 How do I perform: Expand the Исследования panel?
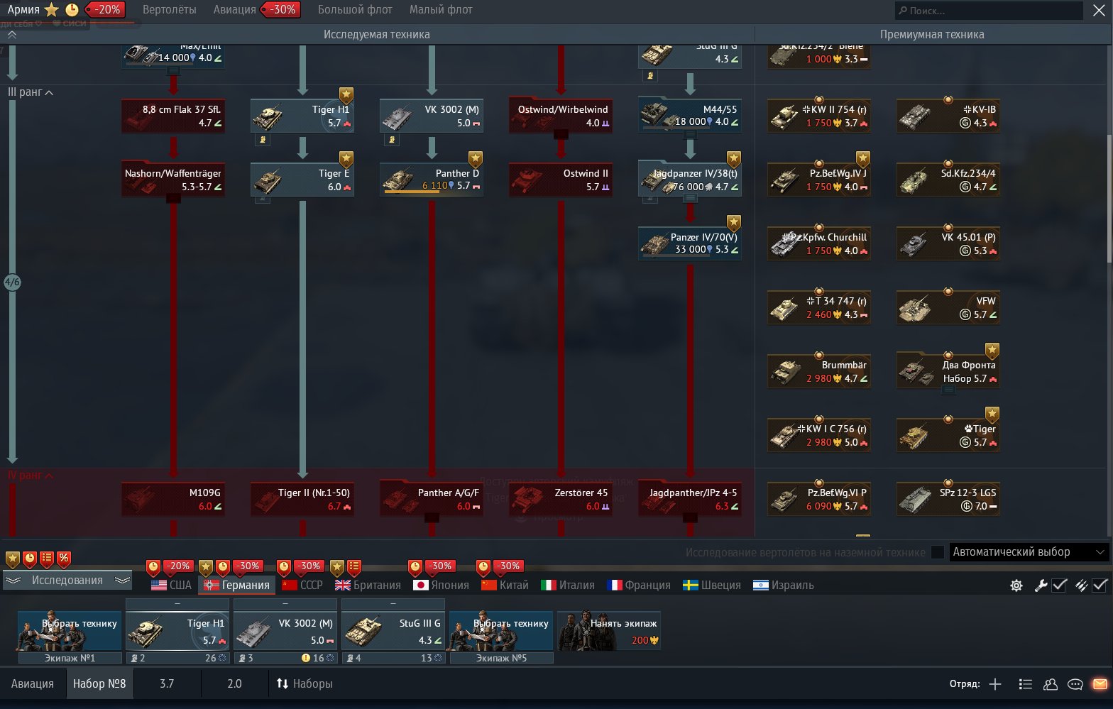pos(67,581)
